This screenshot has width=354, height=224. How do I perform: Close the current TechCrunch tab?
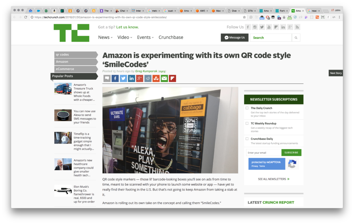pos(303,11)
